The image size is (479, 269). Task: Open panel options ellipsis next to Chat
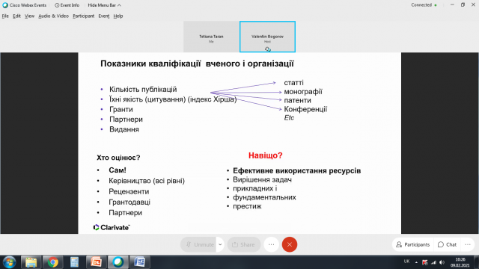[x=468, y=244]
